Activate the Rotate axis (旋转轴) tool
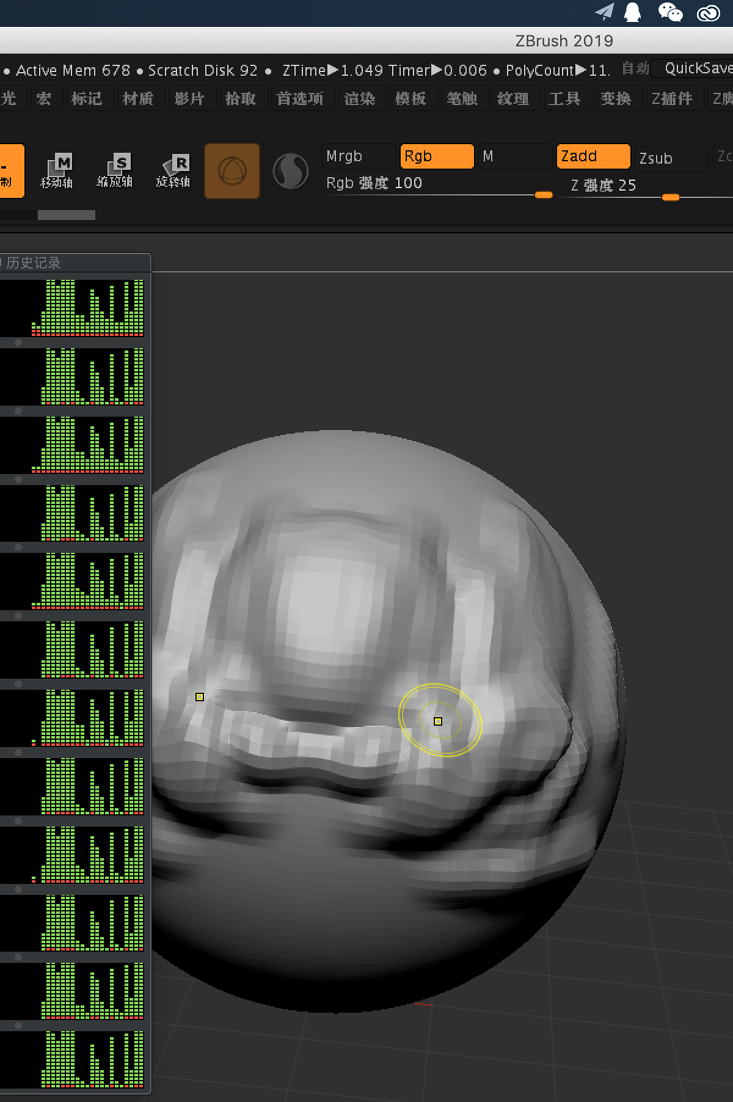The height and width of the screenshot is (1102, 733). (173, 171)
